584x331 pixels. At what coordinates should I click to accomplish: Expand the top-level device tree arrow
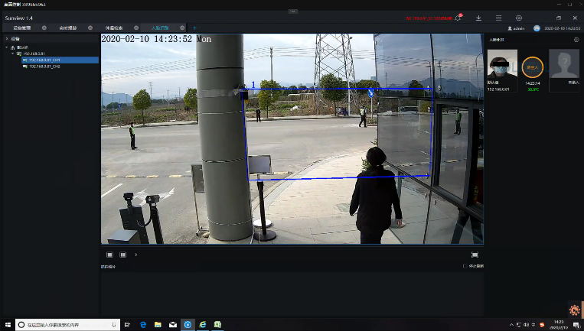point(7,38)
